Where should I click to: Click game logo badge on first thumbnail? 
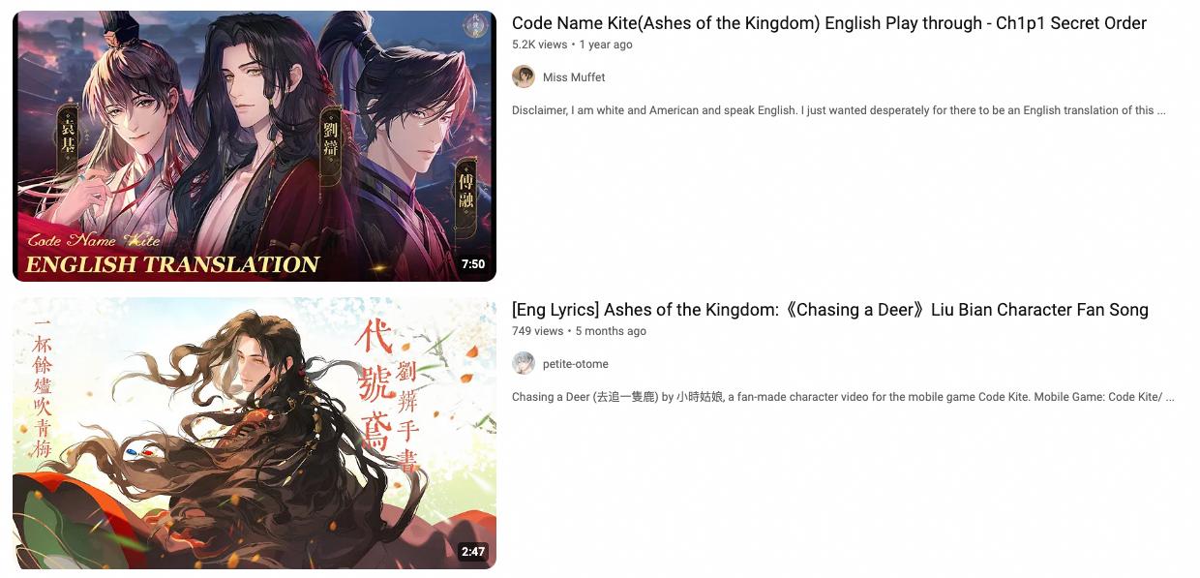474,26
